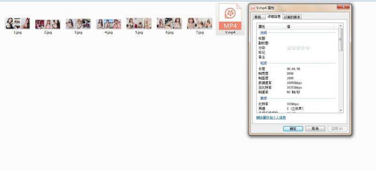Switch to the 常规 tab
Screen dimensions: 376x171
tap(258, 17)
